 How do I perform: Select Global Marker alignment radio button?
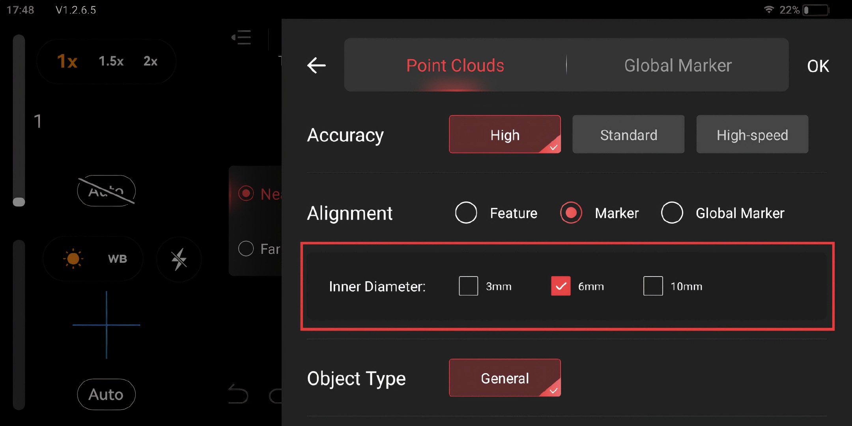[672, 213]
